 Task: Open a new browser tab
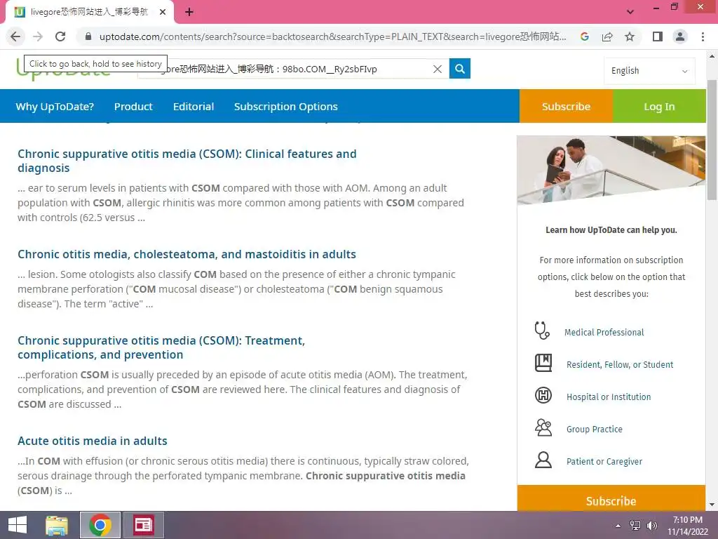(189, 12)
